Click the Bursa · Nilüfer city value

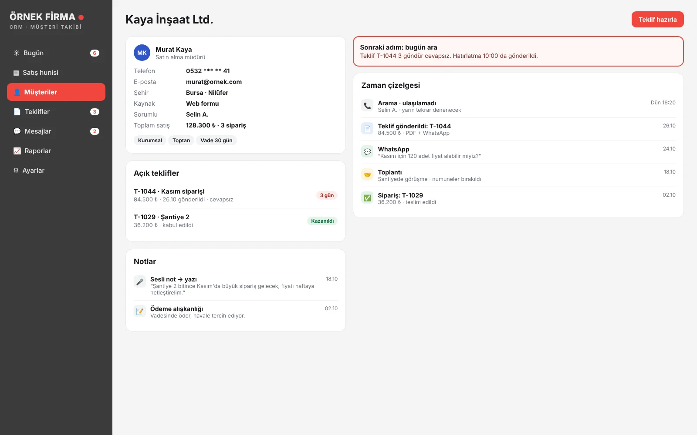click(207, 93)
